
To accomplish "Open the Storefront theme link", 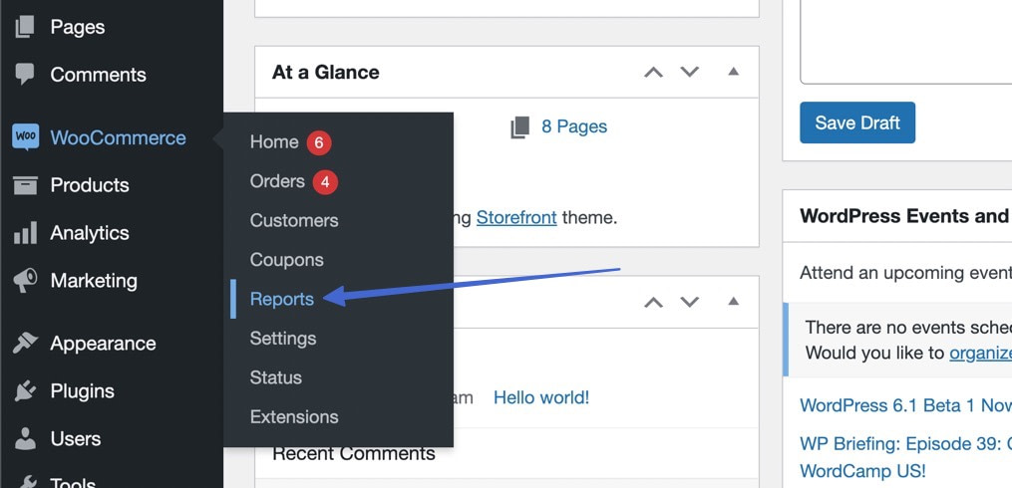I will tap(516, 218).
